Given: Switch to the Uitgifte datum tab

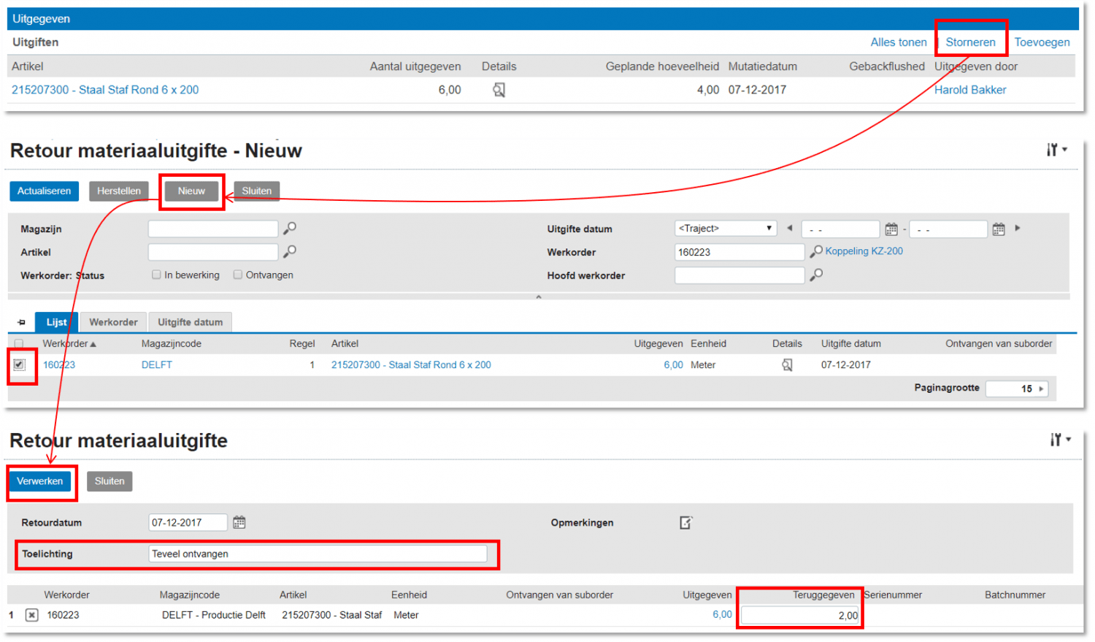Looking at the screenshot, I should 189,322.
